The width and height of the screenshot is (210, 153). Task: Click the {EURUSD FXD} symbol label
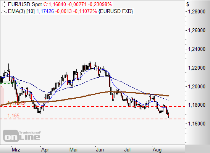coord(116,11)
